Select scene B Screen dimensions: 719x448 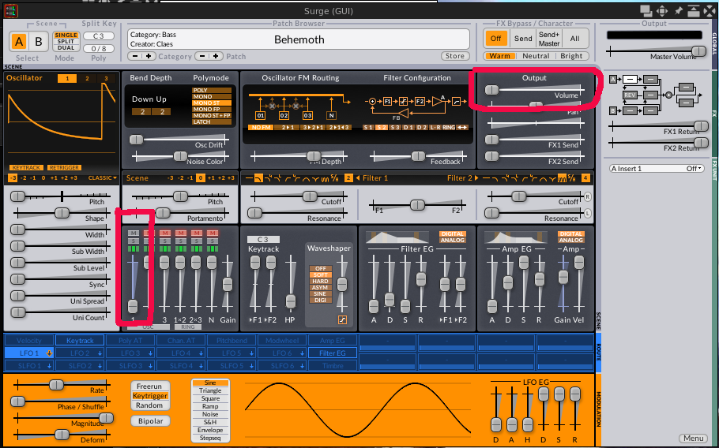point(39,42)
